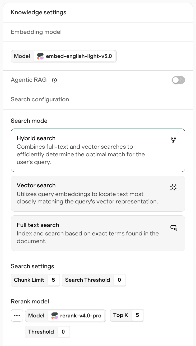Expand the Embedding model section header
Image resolution: width=196 pixels, height=346 pixels.
[x=36, y=32]
